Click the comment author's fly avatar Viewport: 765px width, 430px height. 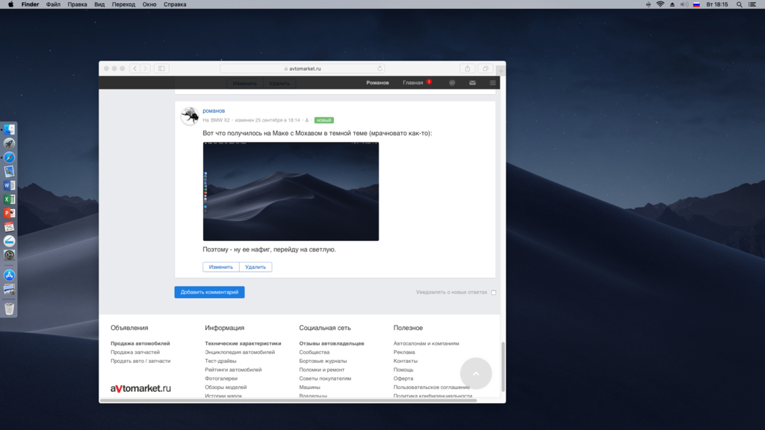[x=190, y=116]
